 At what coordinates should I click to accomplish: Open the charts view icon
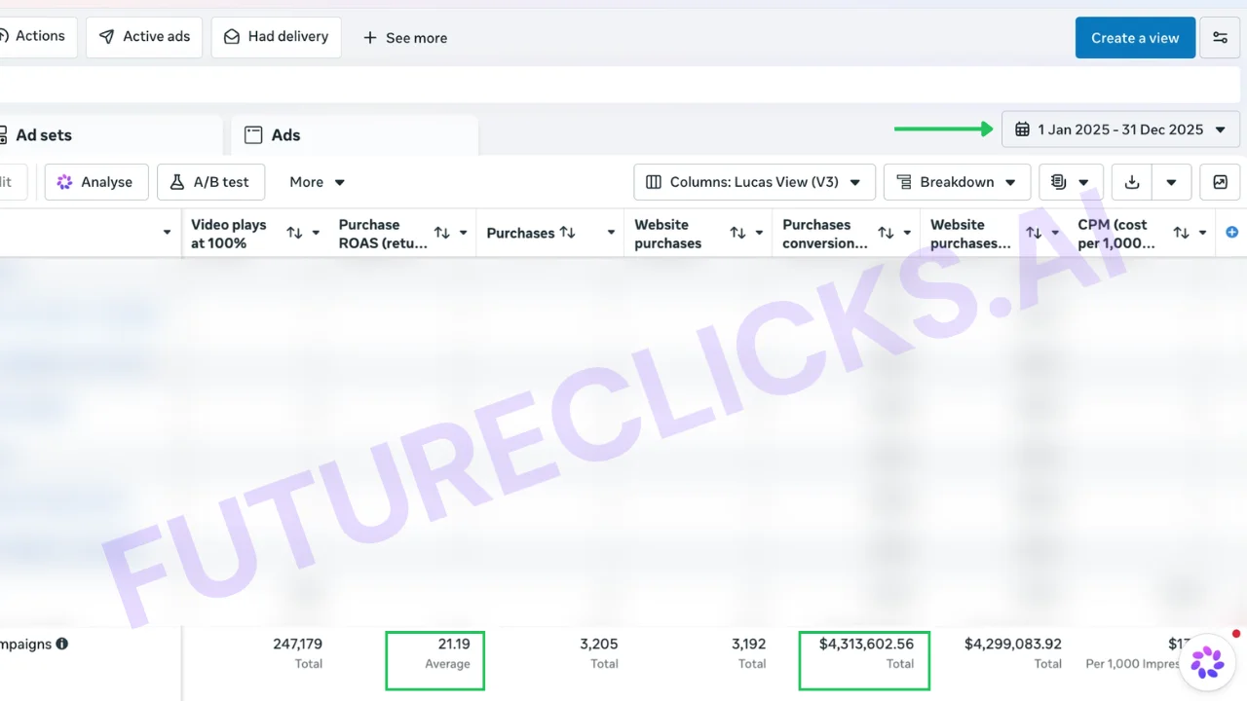[1220, 182]
